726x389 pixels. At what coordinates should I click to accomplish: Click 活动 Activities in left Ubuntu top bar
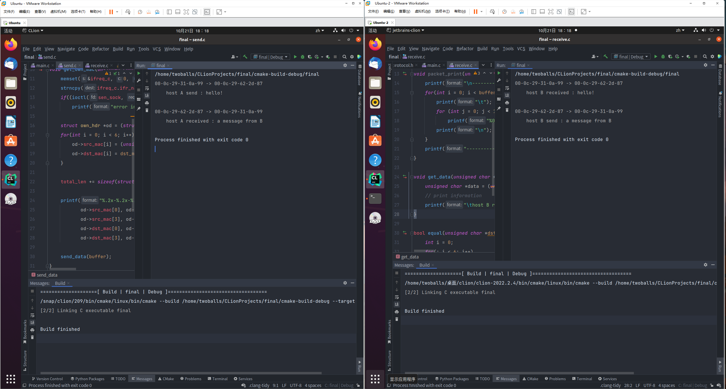tap(8, 31)
